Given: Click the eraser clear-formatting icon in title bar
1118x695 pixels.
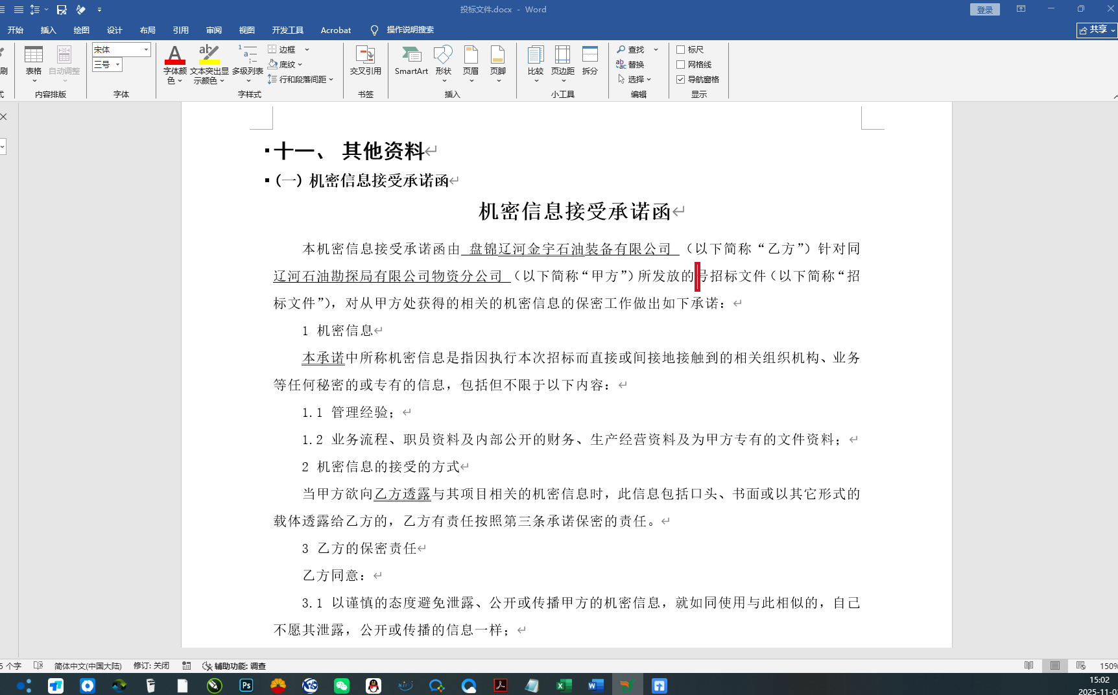Looking at the screenshot, I should pyautogui.click(x=81, y=10).
